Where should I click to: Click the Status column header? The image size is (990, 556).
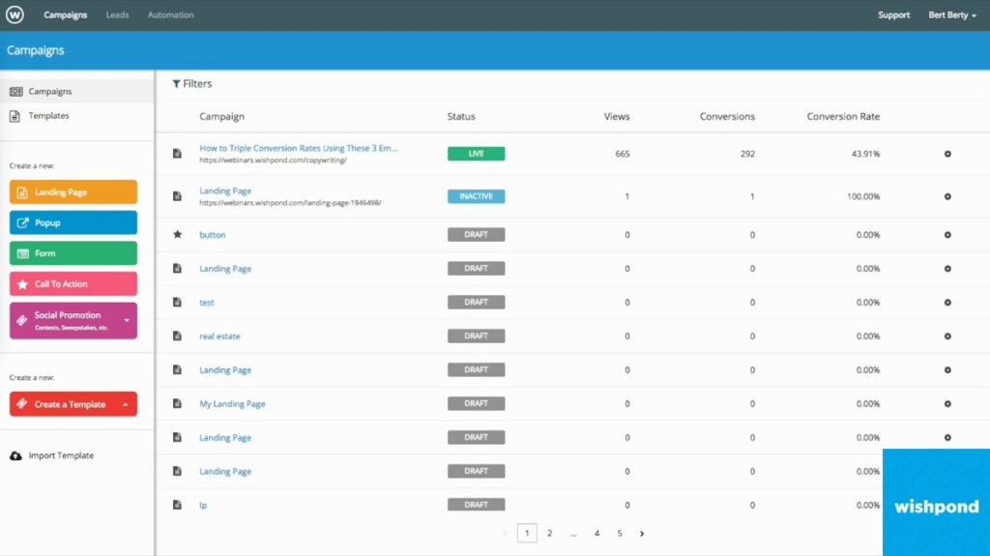click(461, 116)
